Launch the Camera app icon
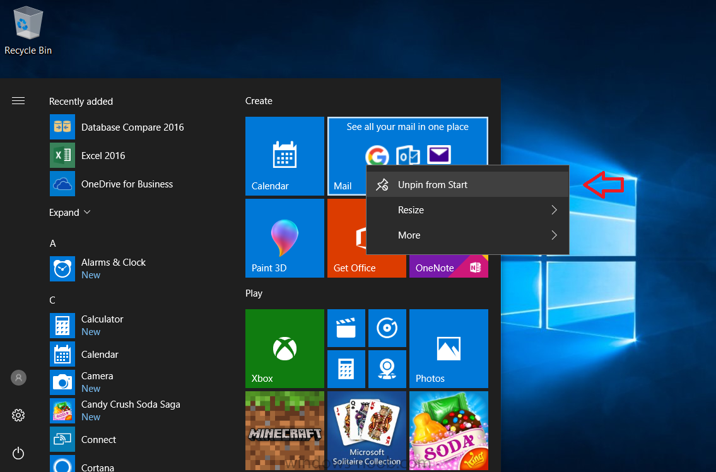Image resolution: width=716 pixels, height=472 pixels. click(x=62, y=382)
